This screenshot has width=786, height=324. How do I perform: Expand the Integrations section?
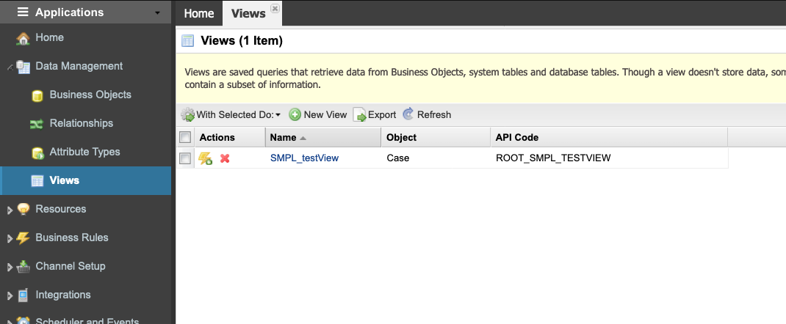tap(10, 296)
